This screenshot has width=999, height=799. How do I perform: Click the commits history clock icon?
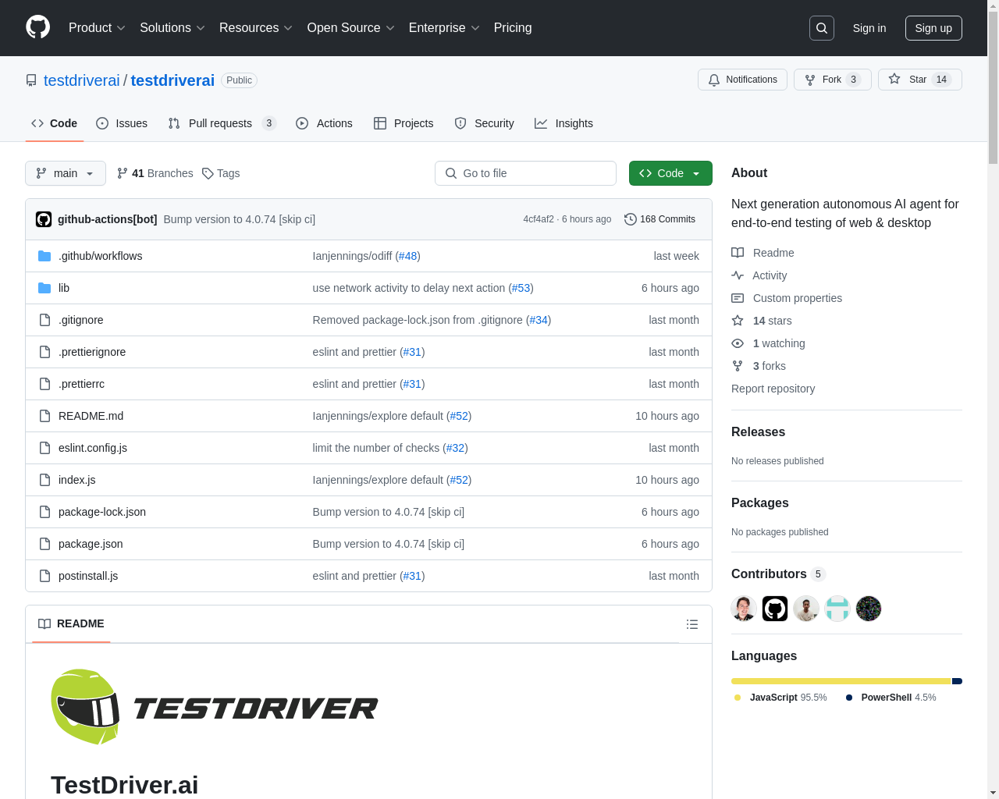[631, 219]
